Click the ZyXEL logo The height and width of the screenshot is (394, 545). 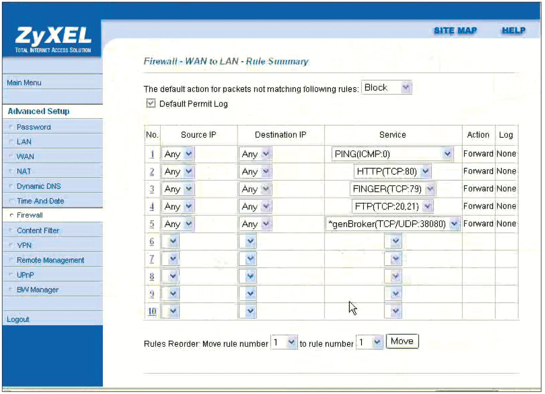[x=53, y=39]
